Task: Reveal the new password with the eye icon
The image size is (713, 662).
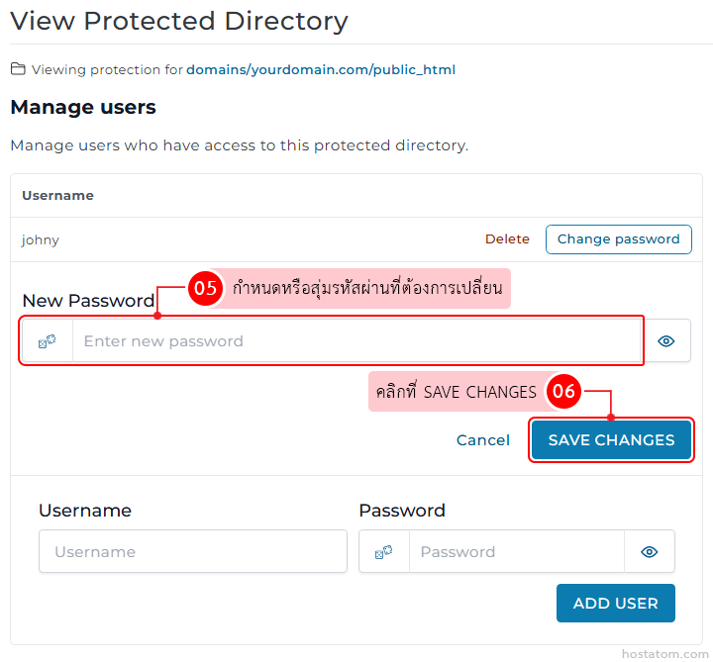Action: [666, 341]
